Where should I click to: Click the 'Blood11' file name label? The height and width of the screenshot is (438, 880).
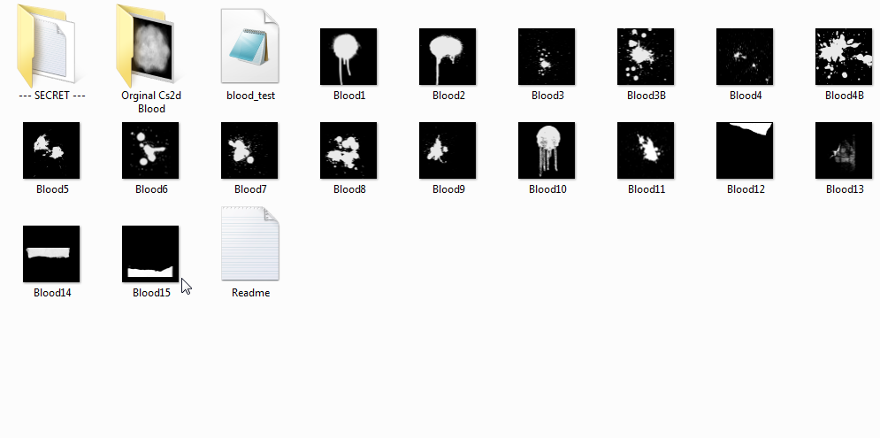pyautogui.click(x=646, y=189)
